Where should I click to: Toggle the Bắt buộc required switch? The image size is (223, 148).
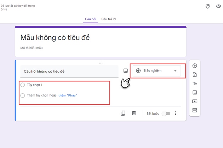point(166,113)
